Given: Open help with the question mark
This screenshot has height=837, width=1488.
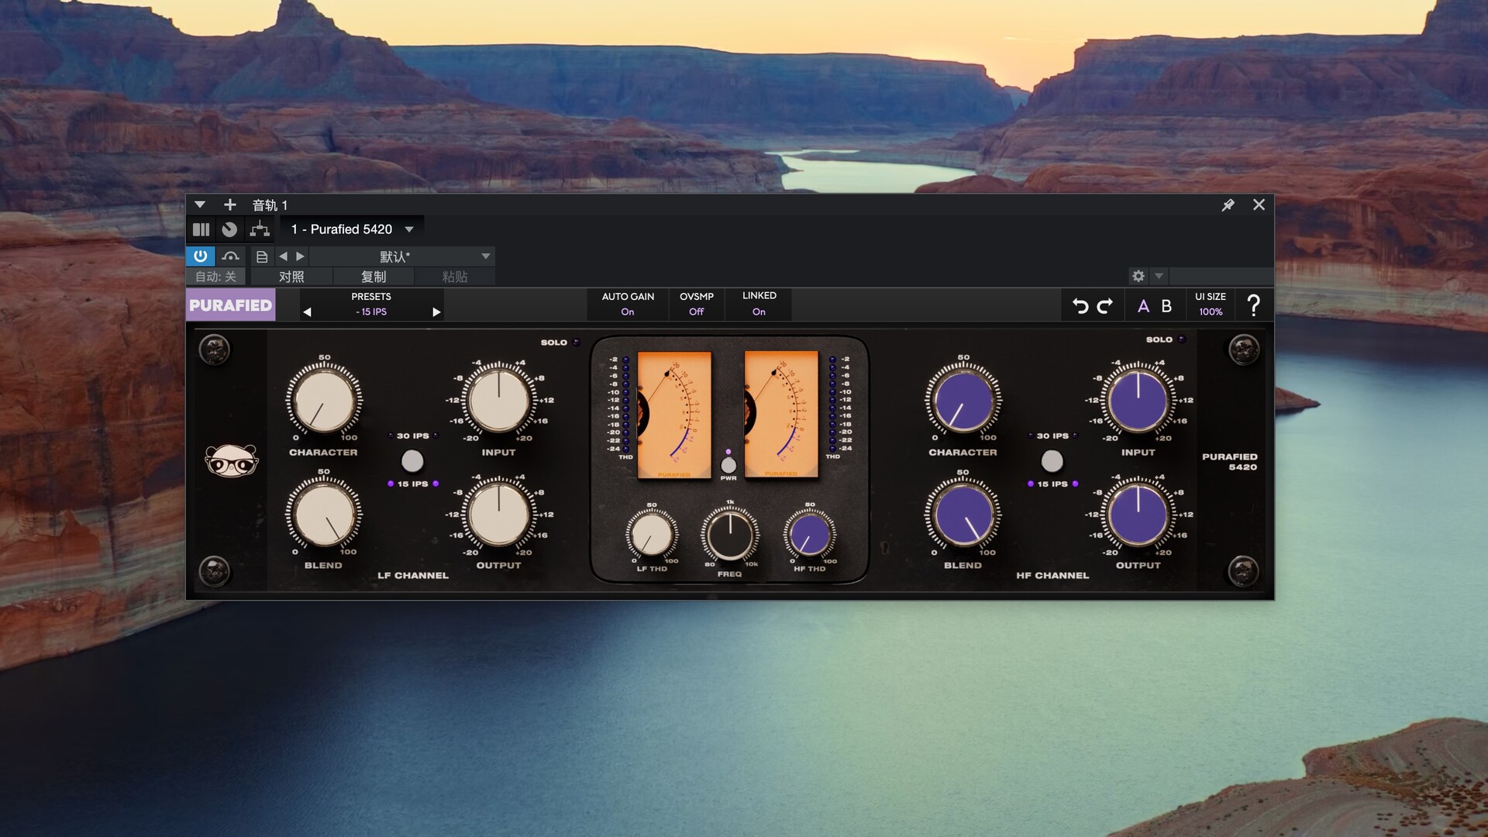Looking at the screenshot, I should coord(1253,306).
